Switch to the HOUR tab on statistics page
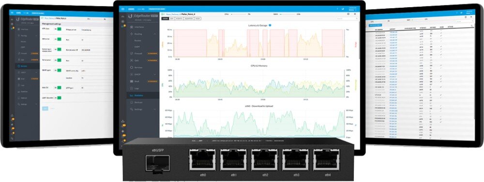This screenshot has width=484, height=182. [165, 18]
